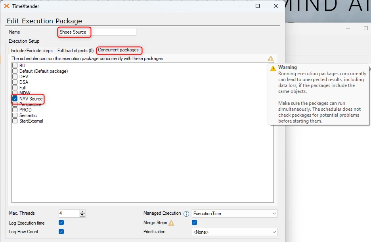
Task: Switch to Include/Exclude steps tab
Action: point(31,51)
